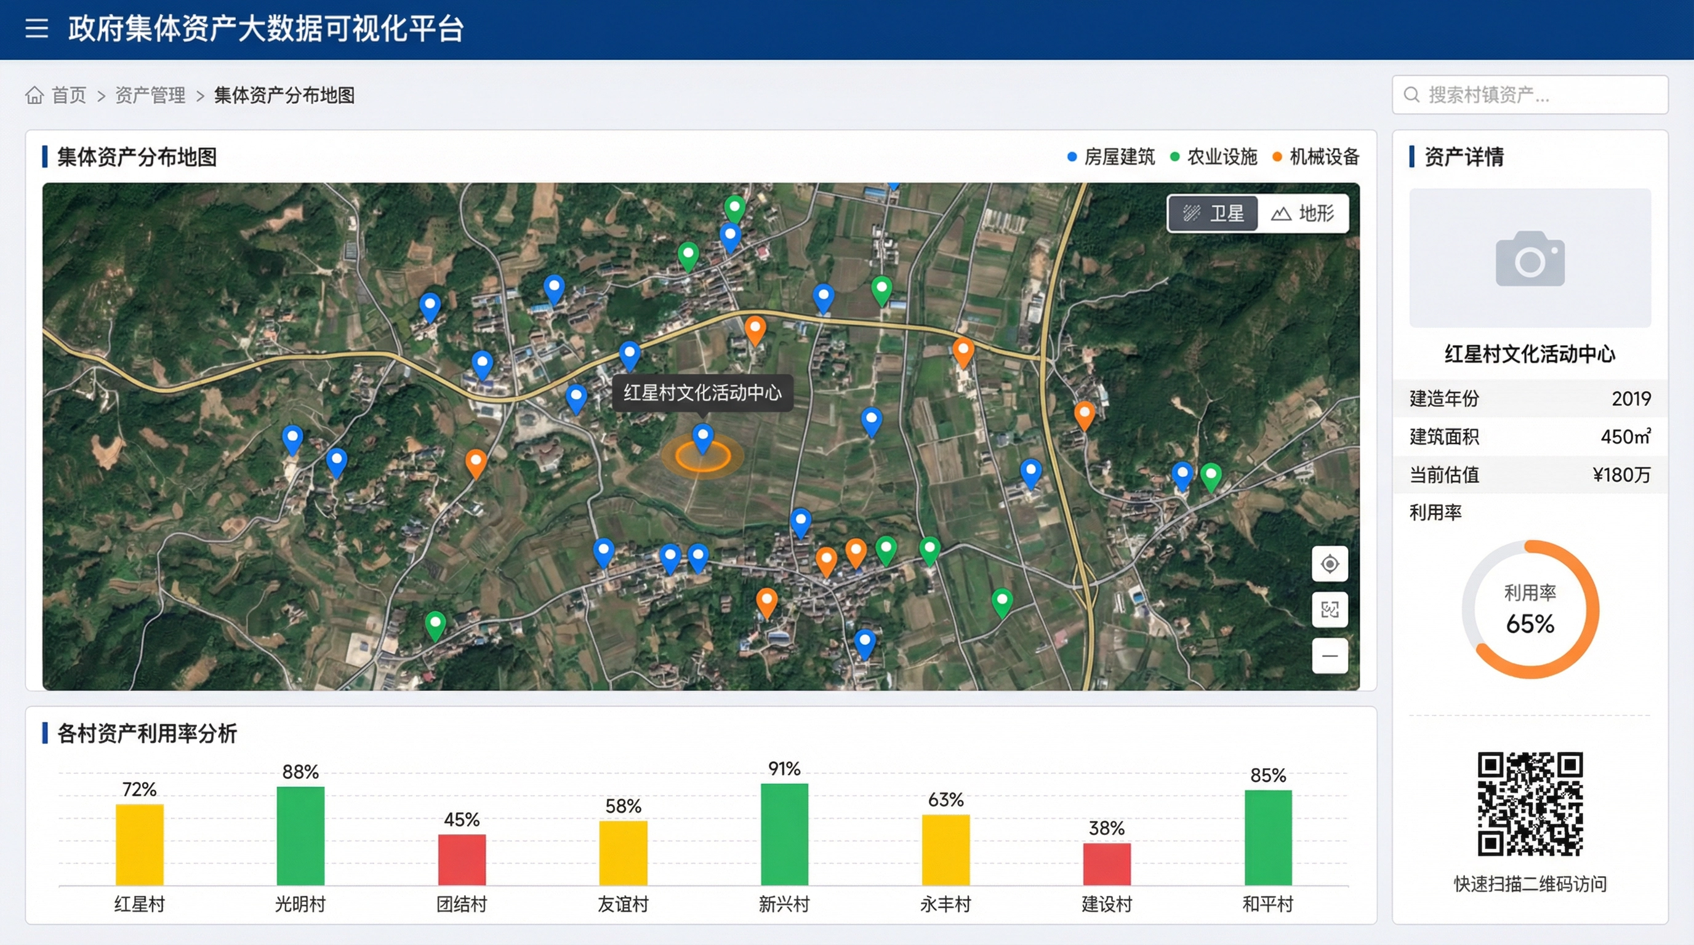Click the home icon in the breadcrumb

36,95
